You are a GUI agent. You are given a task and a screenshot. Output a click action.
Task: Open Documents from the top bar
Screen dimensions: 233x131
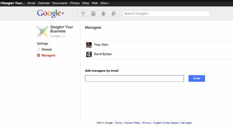pyautogui.click(x=60, y=3)
